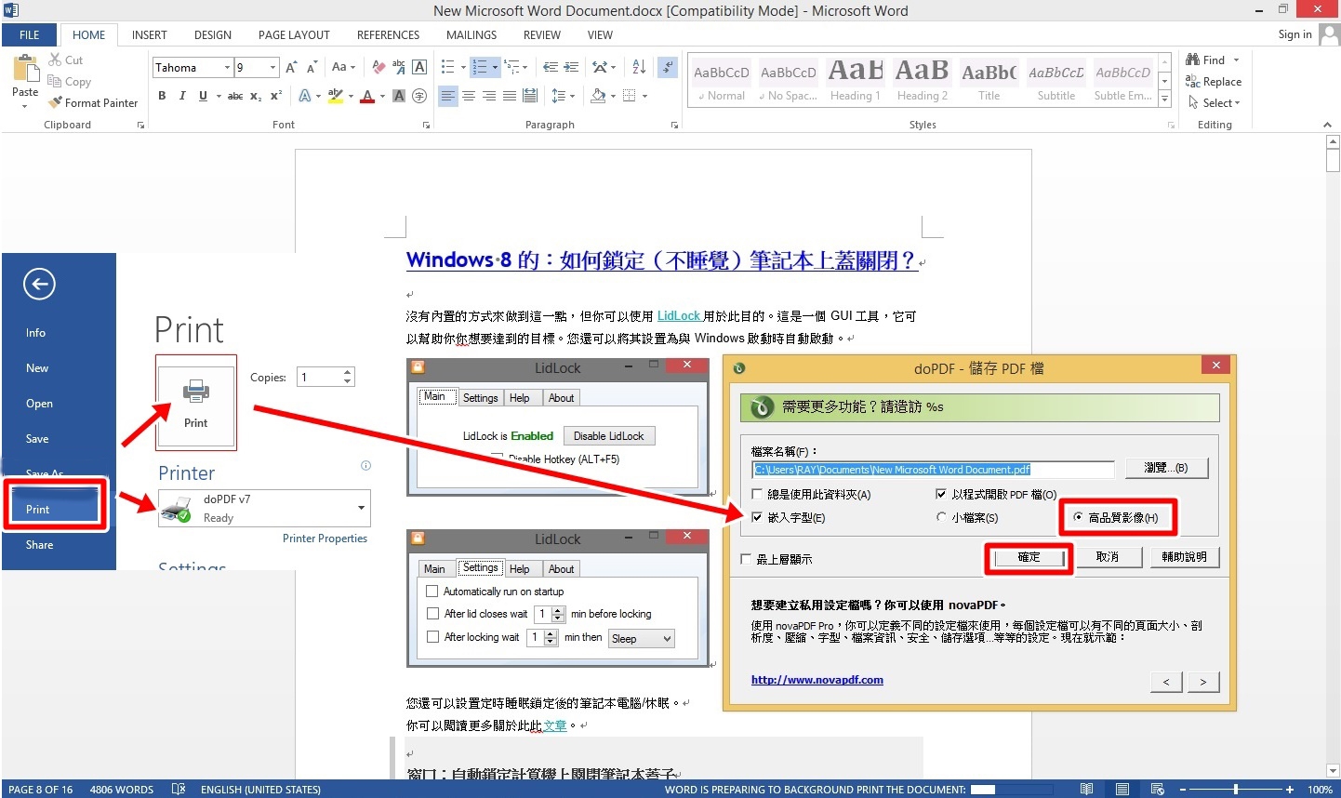Image resolution: width=1341 pixels, height=798 pixels.
Task: Check 'Automatically run on startup' in LidLock
Action: tap(432, 592)
